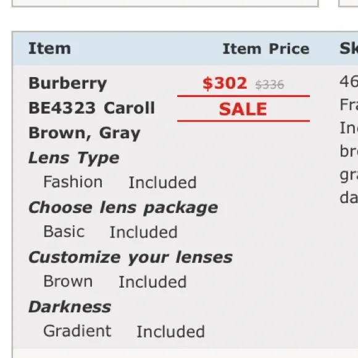
Task: Select the Gradient darkness entry
Action: [77, 331]
